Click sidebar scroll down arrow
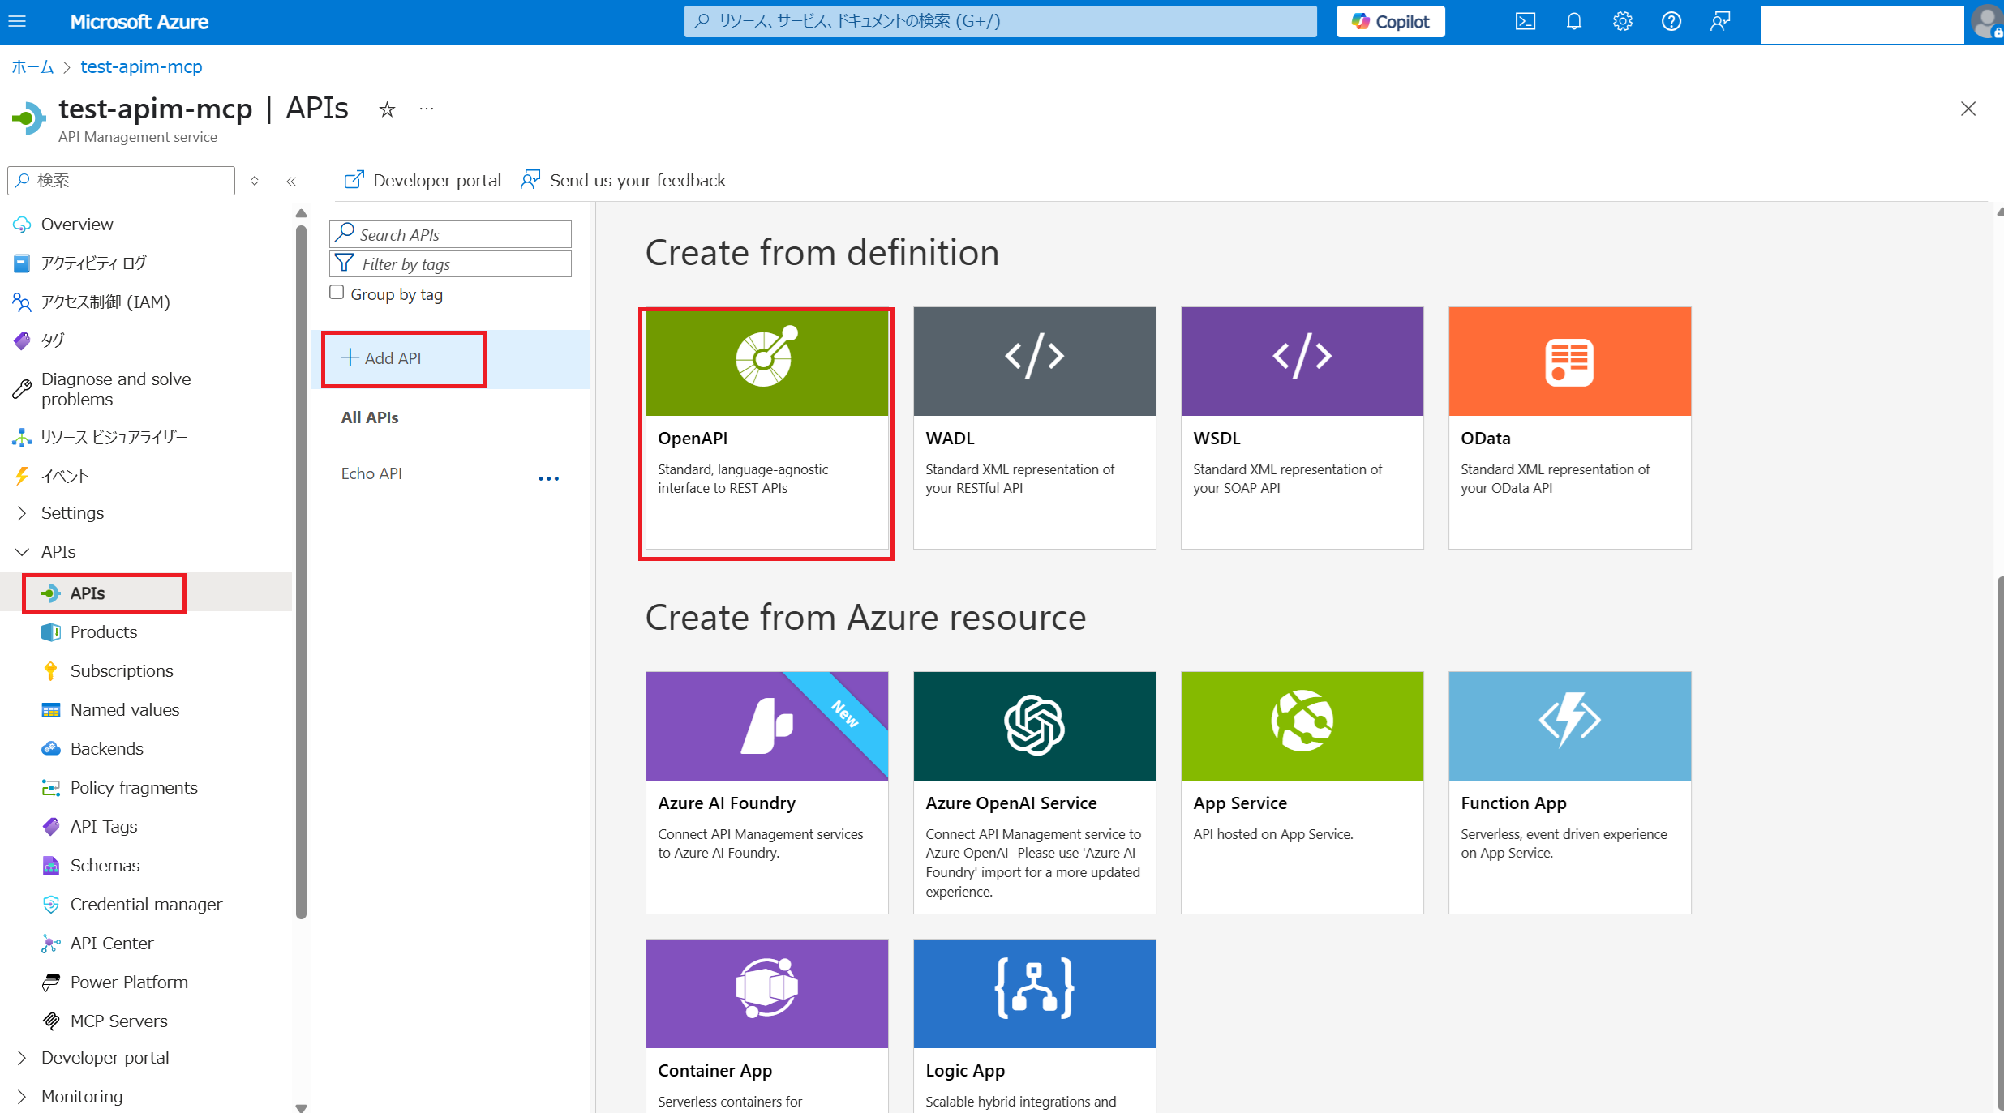This screenshot has width=2004, height=1113. 301,1107
